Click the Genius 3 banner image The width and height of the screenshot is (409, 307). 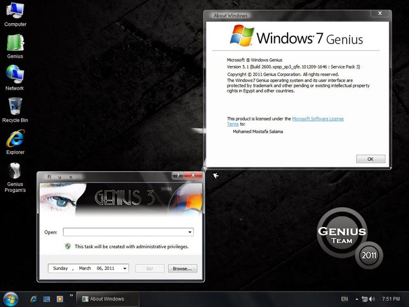point(121,200)
